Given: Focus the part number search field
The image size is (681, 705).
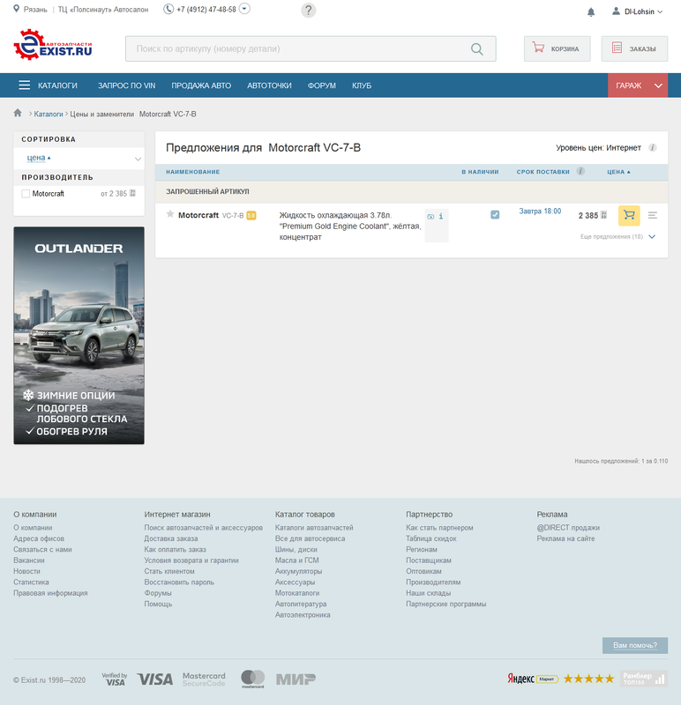Looking at the screenshot, I should 311,48.
